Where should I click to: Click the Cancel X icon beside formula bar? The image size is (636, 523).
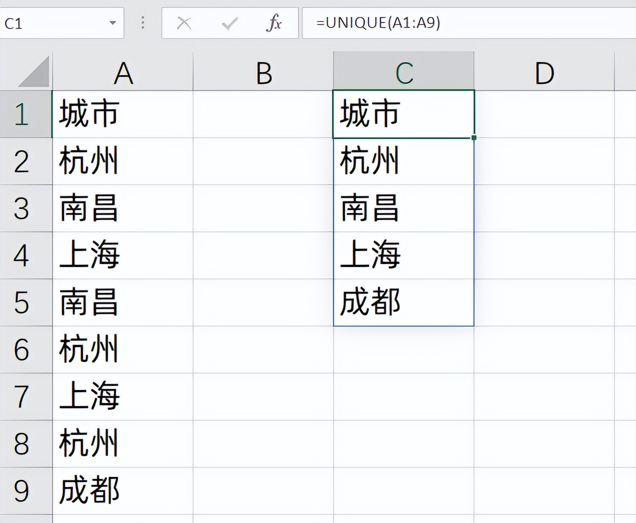coord(185,23)
